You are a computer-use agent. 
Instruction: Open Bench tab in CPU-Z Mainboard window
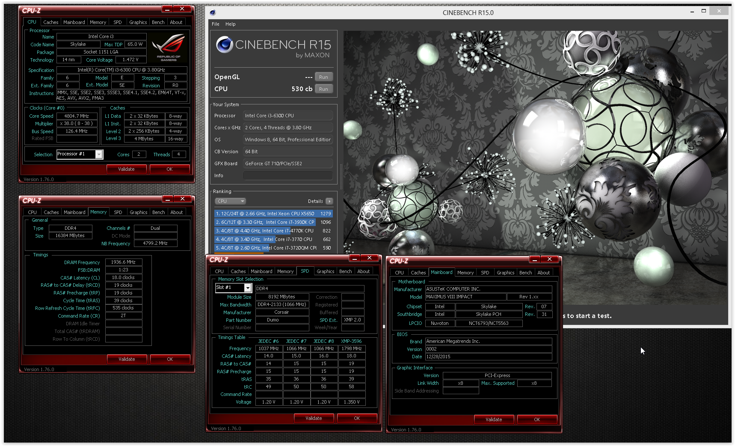[x=526, y=273]
